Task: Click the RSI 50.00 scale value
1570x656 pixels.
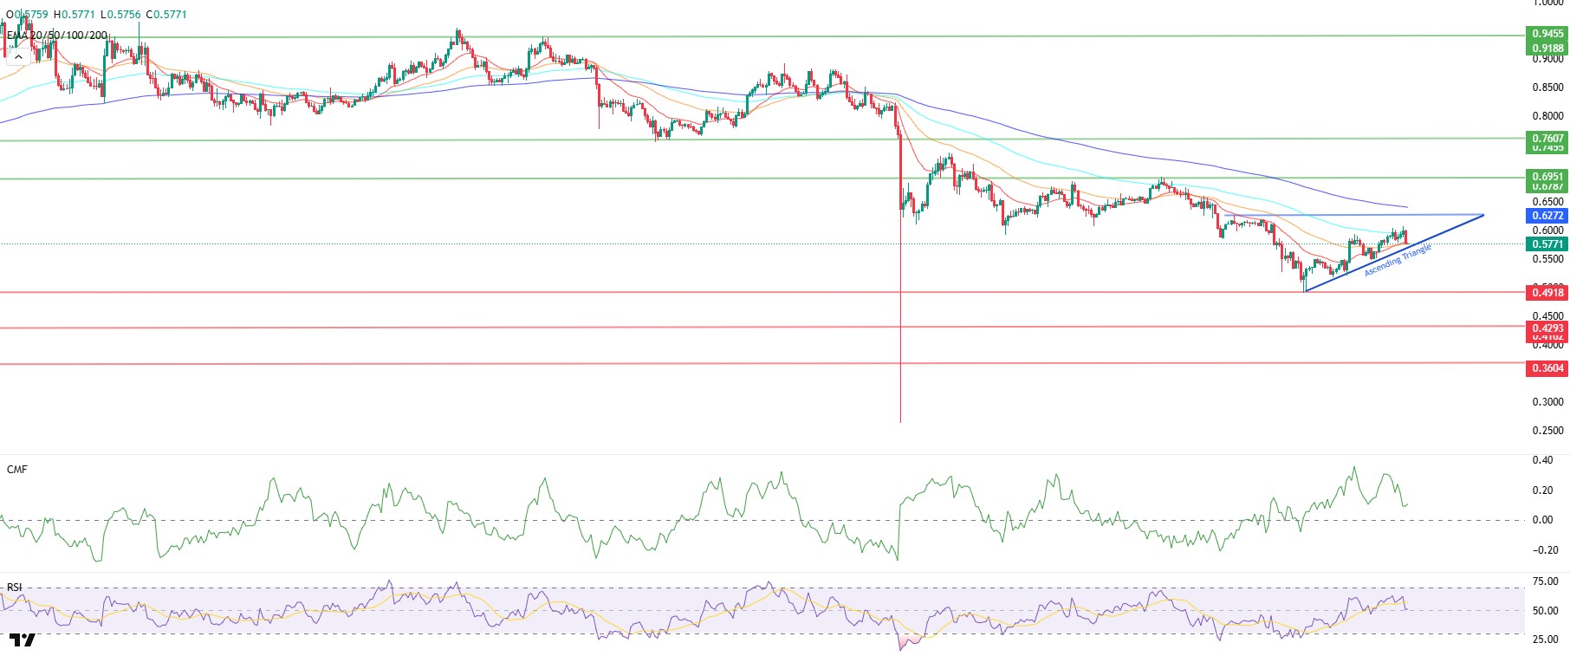Action: pyautogui.click(x=1545, y=611)
